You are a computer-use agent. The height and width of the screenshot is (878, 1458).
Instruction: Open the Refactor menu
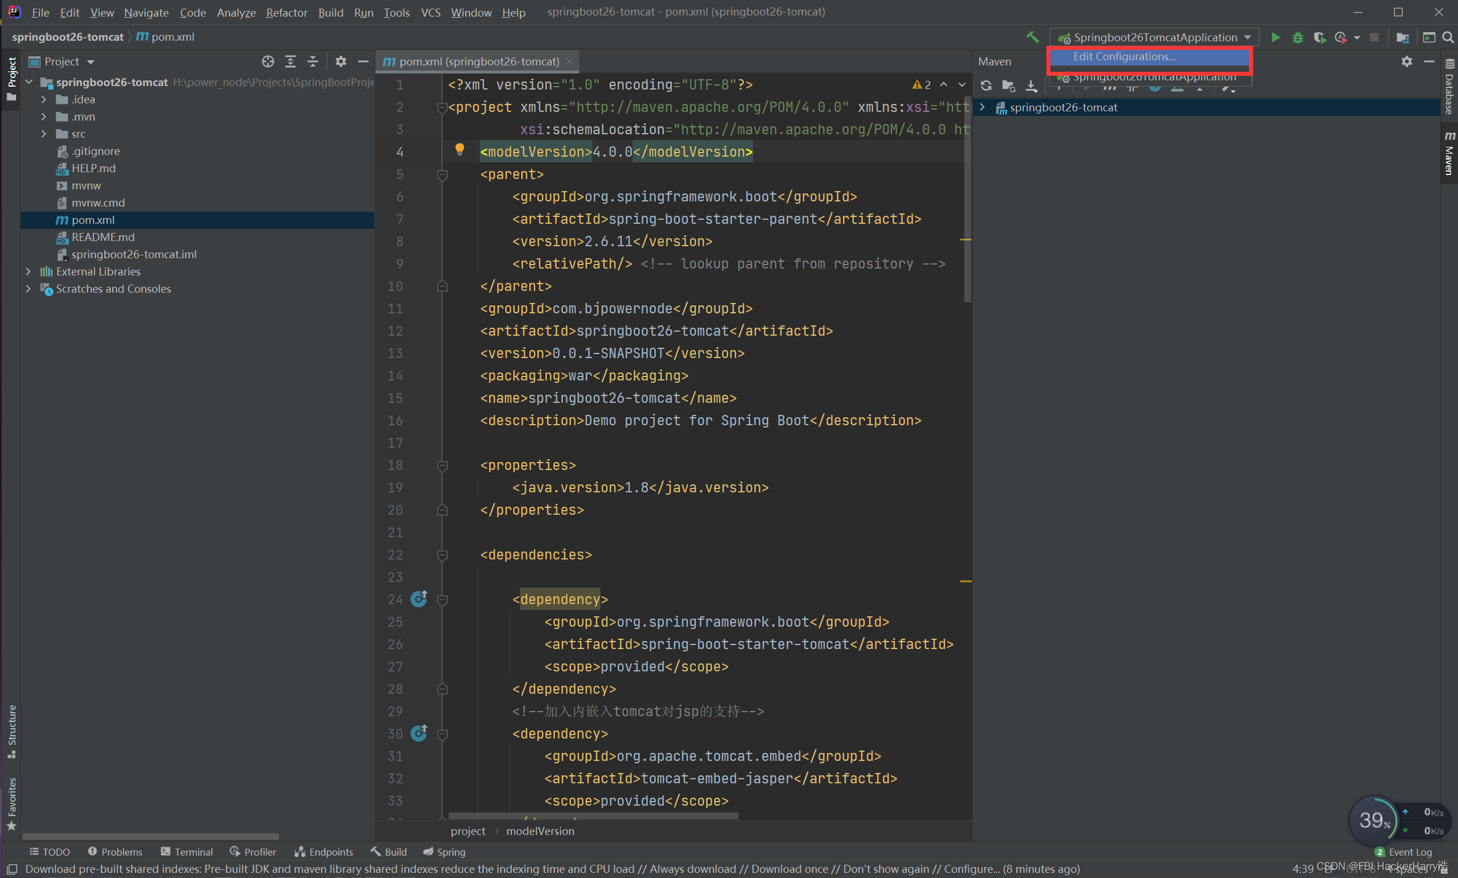coord(286,13)
